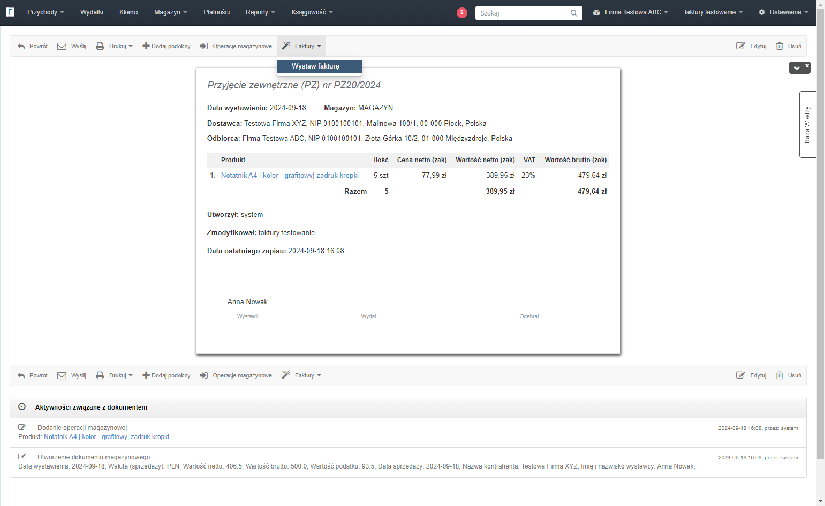Click the top Drukuj printer icon

100,46
